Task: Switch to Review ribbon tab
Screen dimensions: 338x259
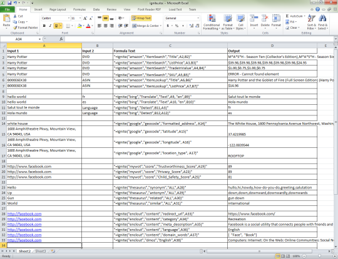Action: click(x=111, y=9)
